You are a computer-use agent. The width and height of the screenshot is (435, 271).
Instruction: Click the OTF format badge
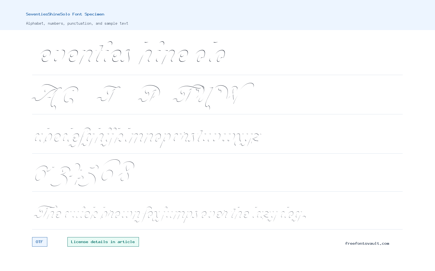pyautogui.click(x=40, y=242)
